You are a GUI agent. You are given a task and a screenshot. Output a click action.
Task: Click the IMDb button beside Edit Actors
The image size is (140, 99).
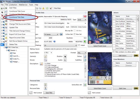pyautogui.click(x=136, y=55)
